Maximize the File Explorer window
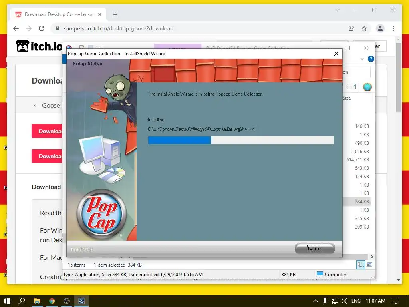 click(x=348, y=48)
